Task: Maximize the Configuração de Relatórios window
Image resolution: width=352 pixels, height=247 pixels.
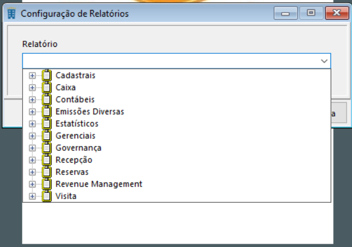Action: [x=311, y=13]
